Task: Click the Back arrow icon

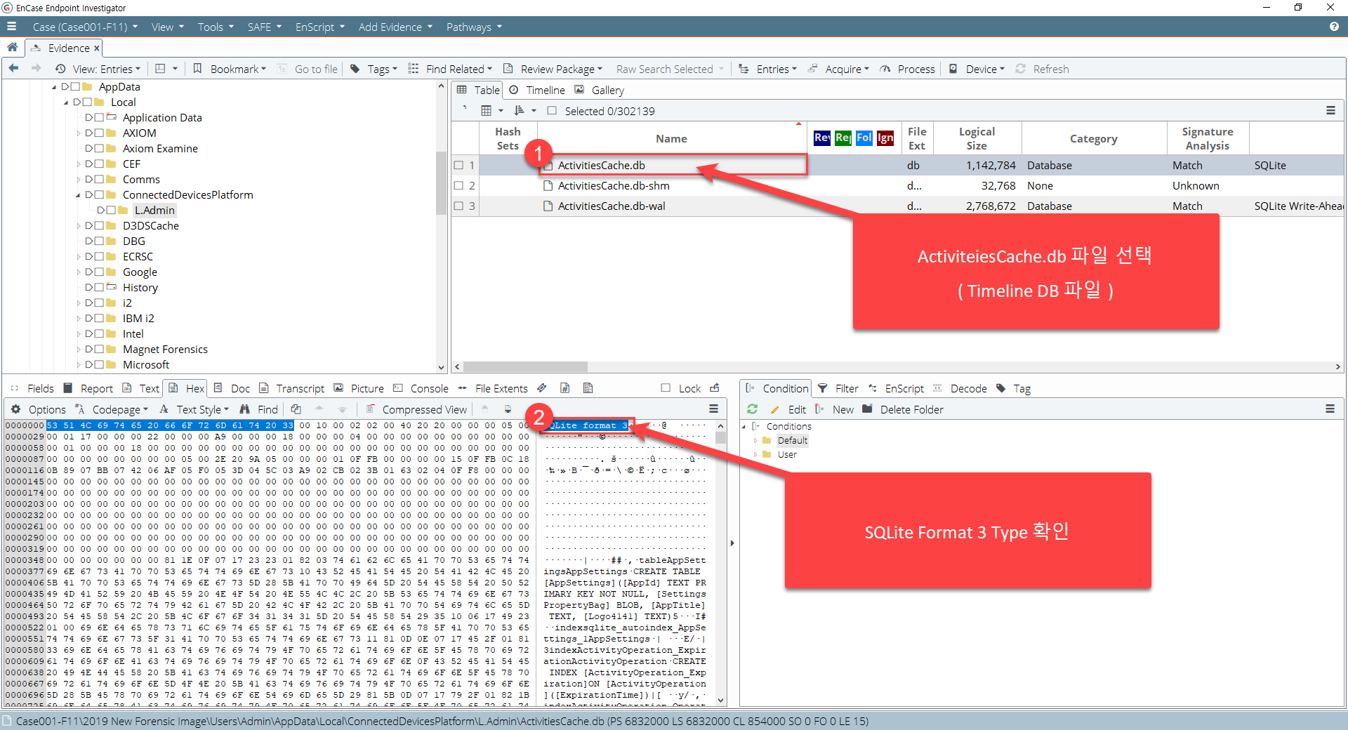Action: pyautogui.click(x=13, y=69)
